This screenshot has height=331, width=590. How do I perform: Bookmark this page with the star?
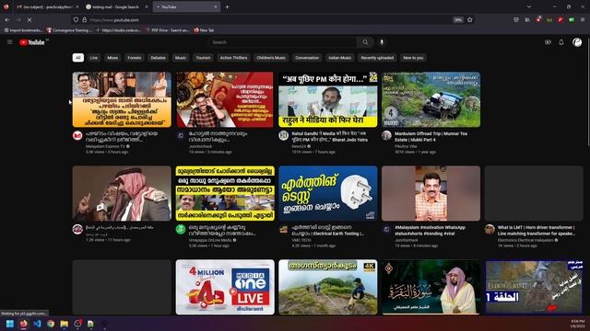pos(469,20)
